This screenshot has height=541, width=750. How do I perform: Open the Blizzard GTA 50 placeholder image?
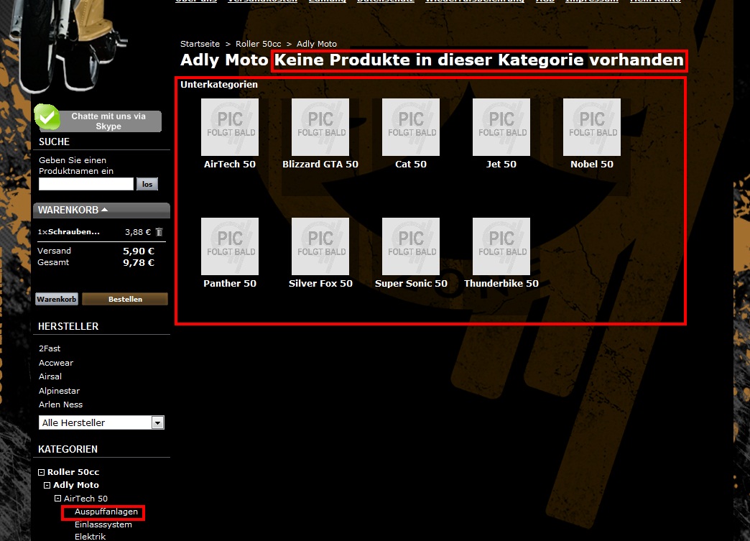point(320,127)
